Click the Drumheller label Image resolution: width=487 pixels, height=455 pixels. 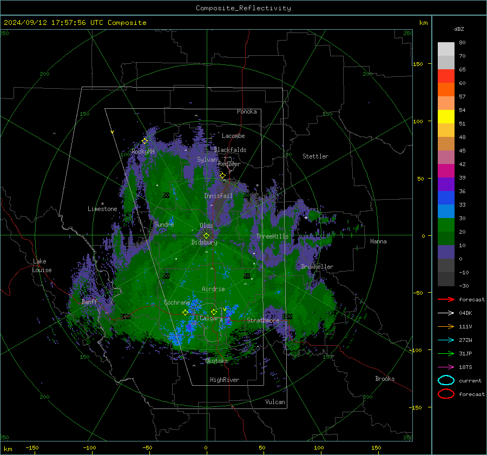317,267
